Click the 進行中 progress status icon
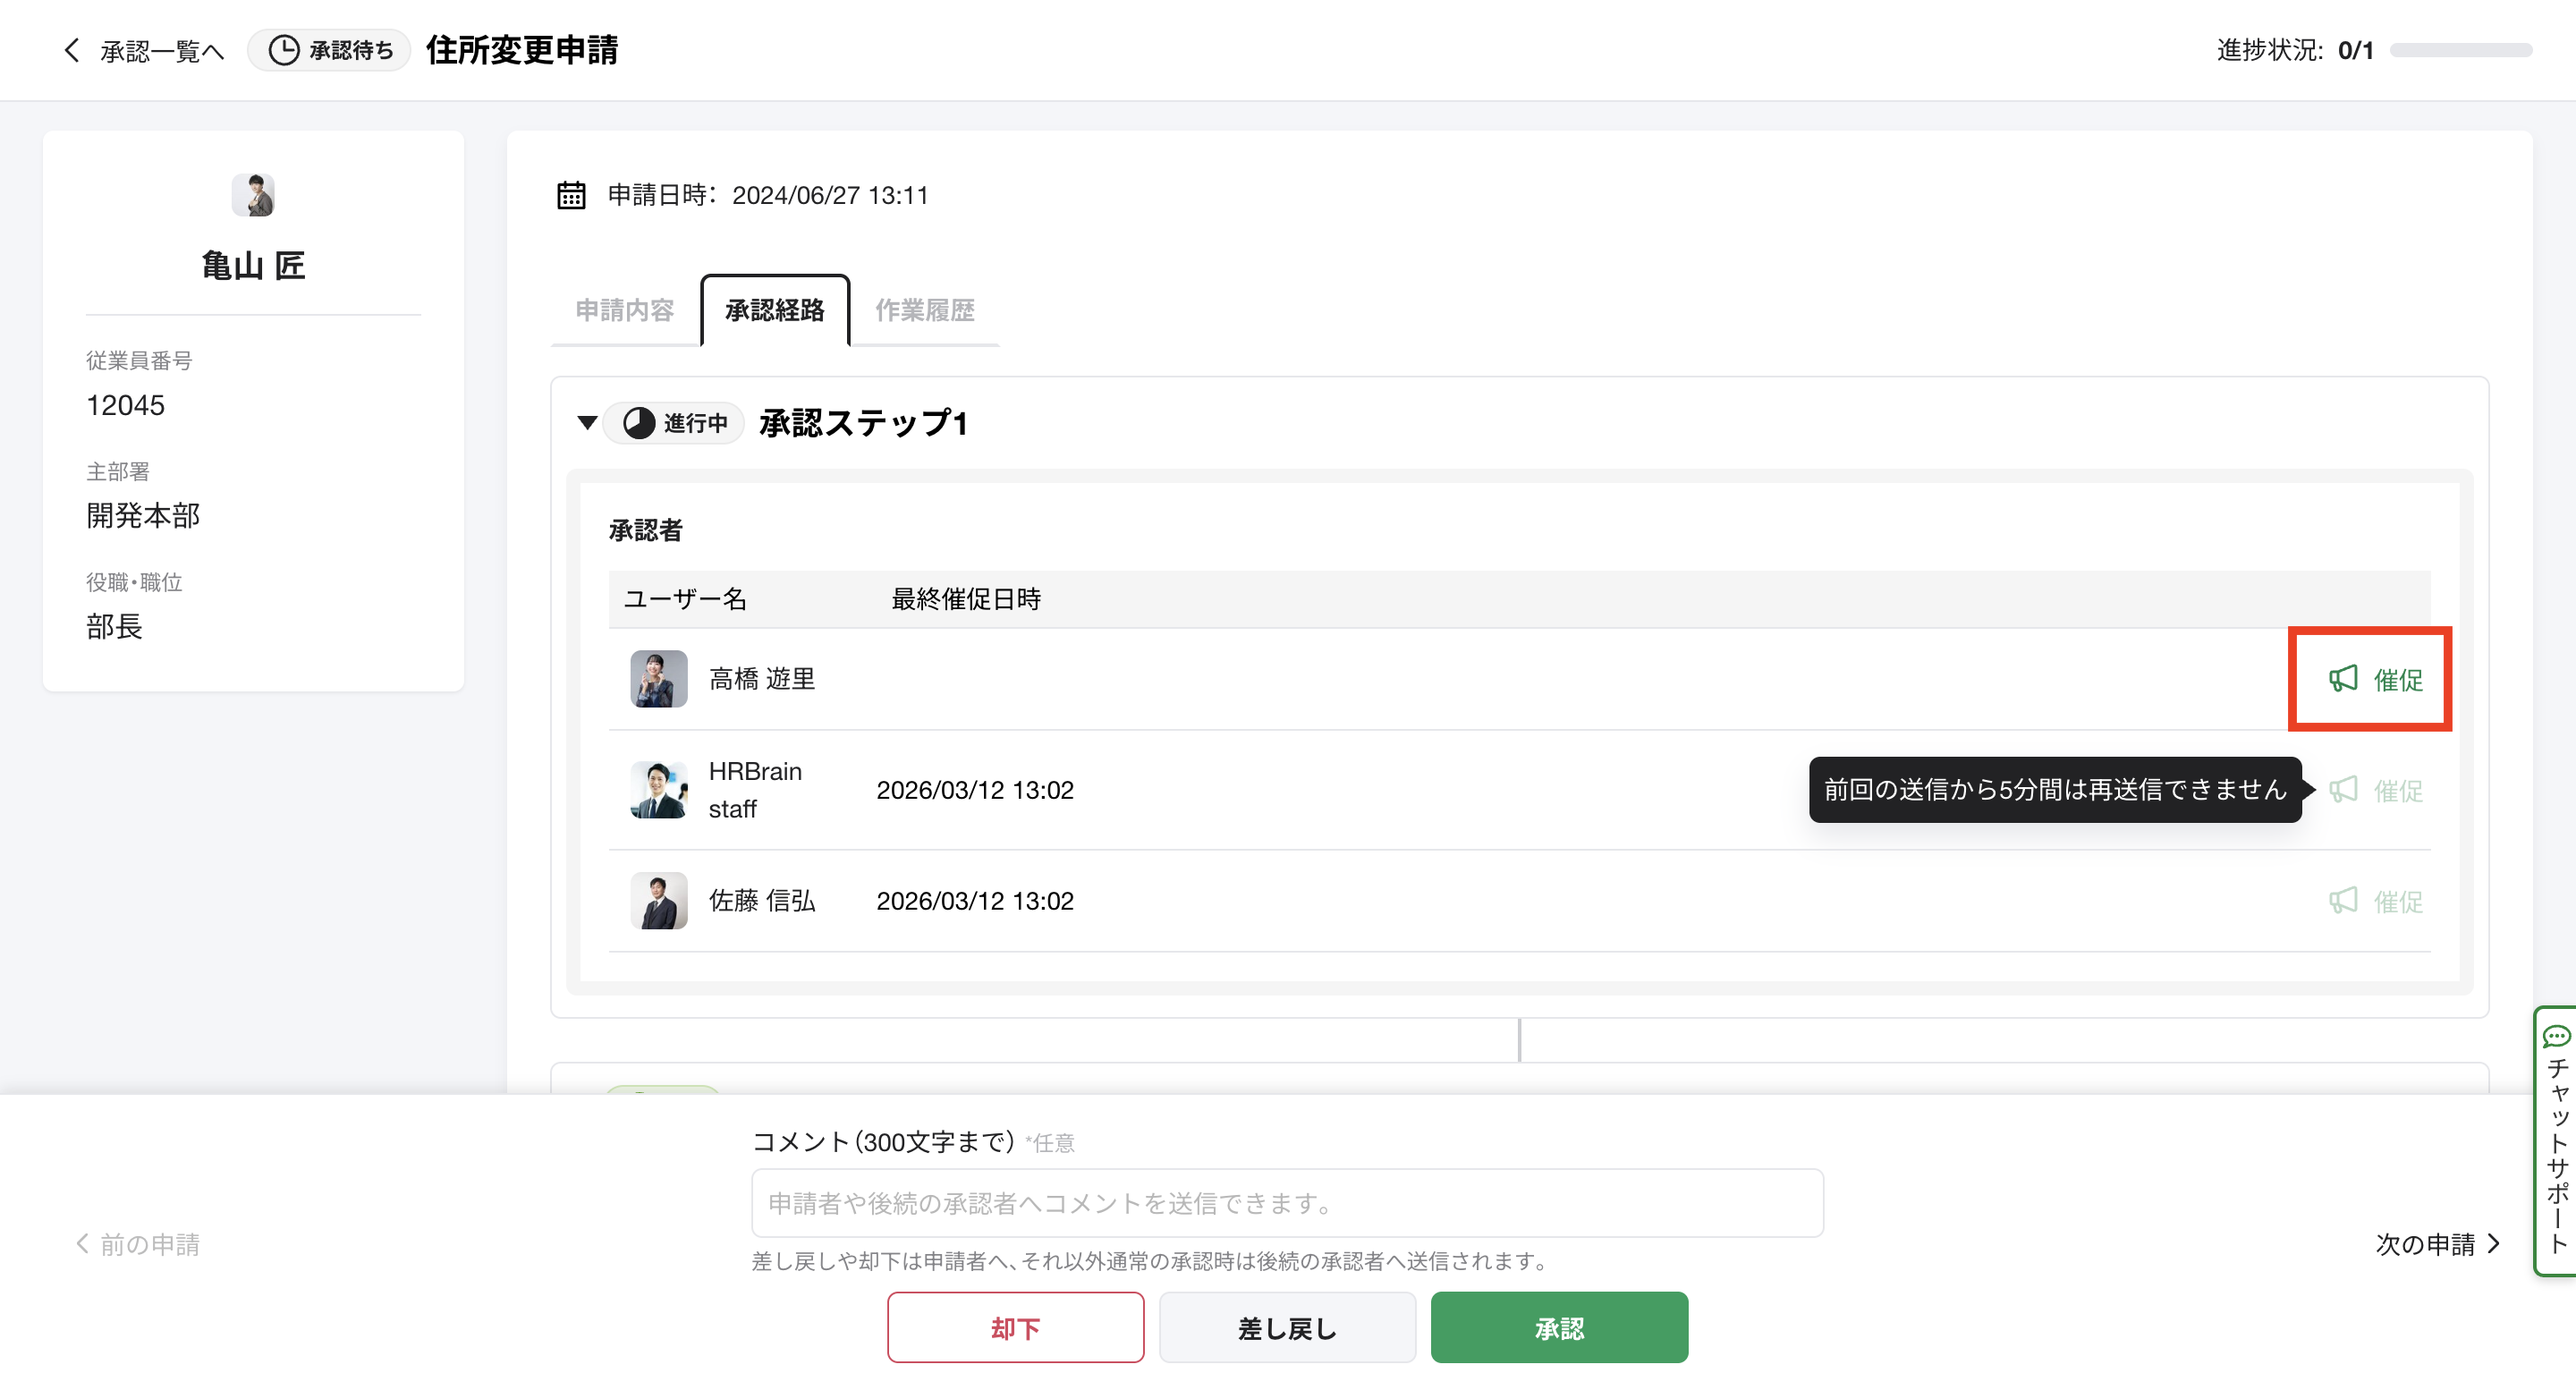 [x=639, y=423]
